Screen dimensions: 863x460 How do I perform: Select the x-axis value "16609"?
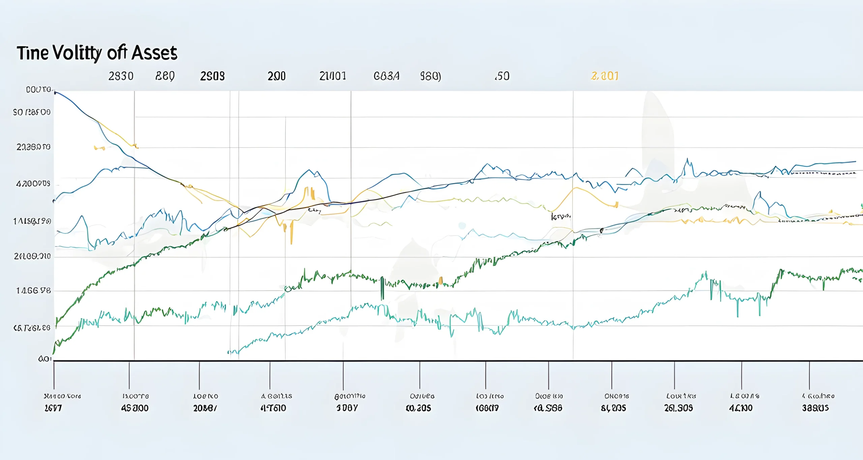point(487,408)
